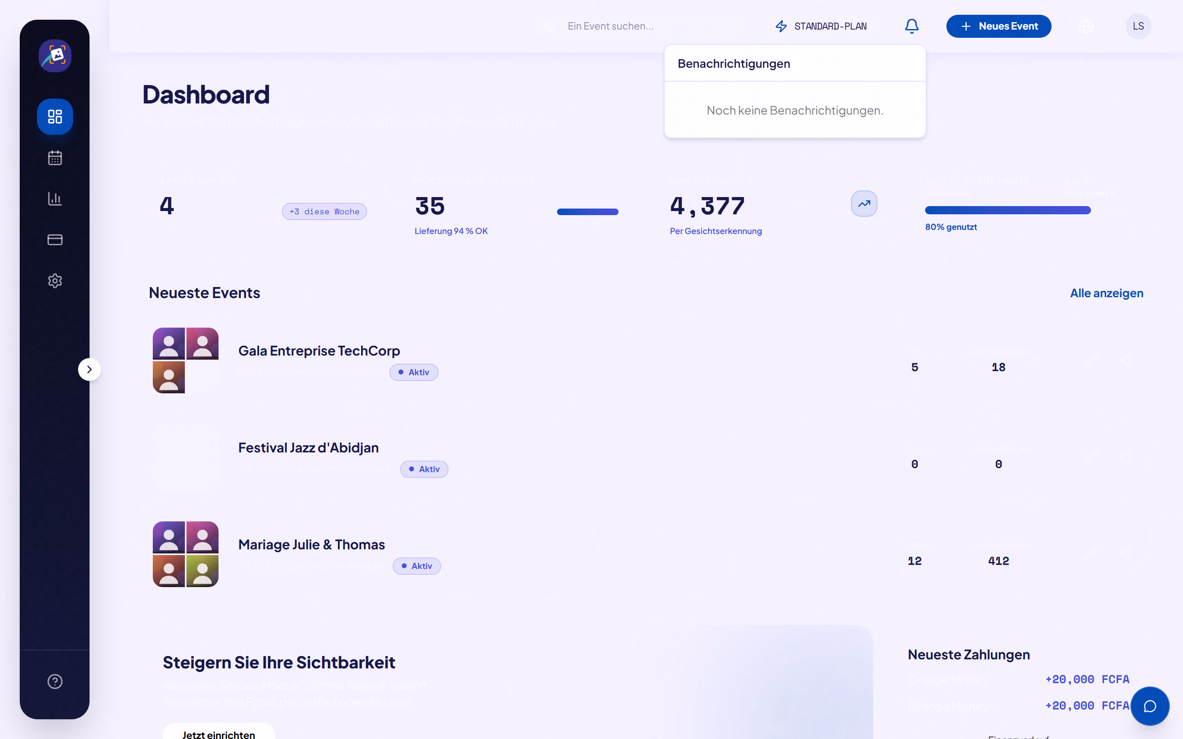Click Aktiv badge of Gala Entreprise TechCorp
This screenshot has width=1183, height=739.
coord(414,372)
